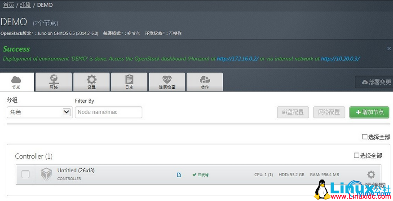The height and width of the screenshot is (201, 393).
Task: Click the 磁盘配置 disk configuration button
Action: 293,112
